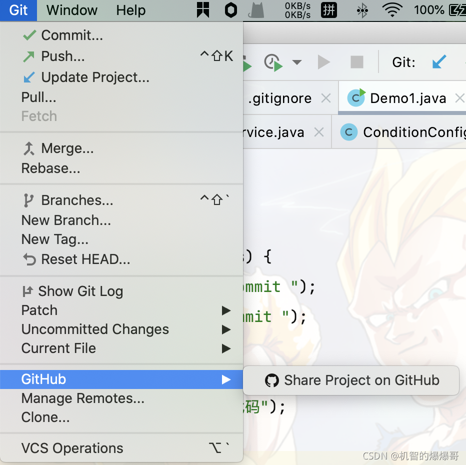This screenshot has width=466, height=465.
Task: Open Show Git Log
Action: point(121,291)
